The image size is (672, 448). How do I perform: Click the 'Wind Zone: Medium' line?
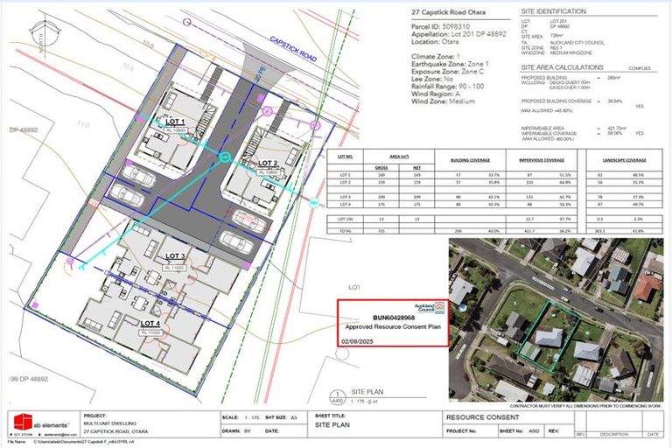pos(443,101)
